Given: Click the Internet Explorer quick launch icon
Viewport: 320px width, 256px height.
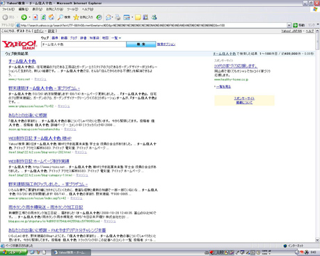Looking at the screenshot, I should [x=33, y=253].
